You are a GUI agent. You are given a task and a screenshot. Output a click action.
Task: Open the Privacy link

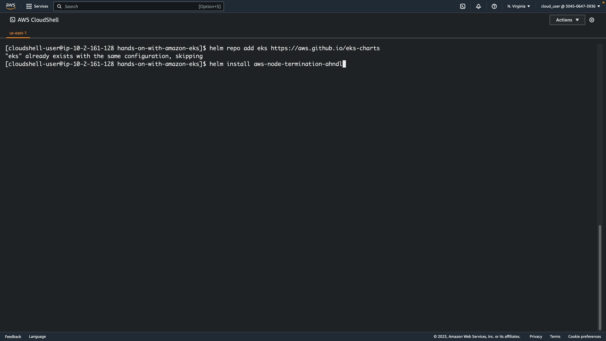pyautogui.click(x=536, y=337)
